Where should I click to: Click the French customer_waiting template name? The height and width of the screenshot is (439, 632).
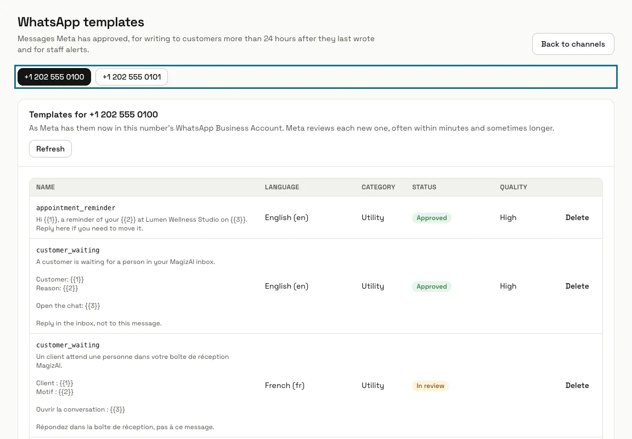(67, 346)
